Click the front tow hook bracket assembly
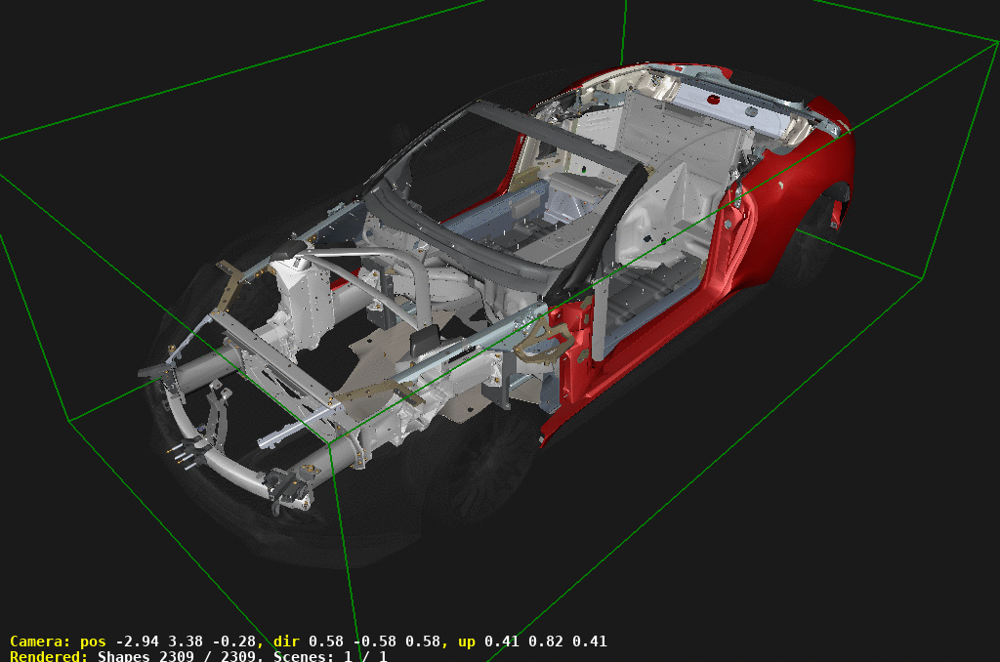This screenshot has width=1000, height=662. [x=187, y=449]
